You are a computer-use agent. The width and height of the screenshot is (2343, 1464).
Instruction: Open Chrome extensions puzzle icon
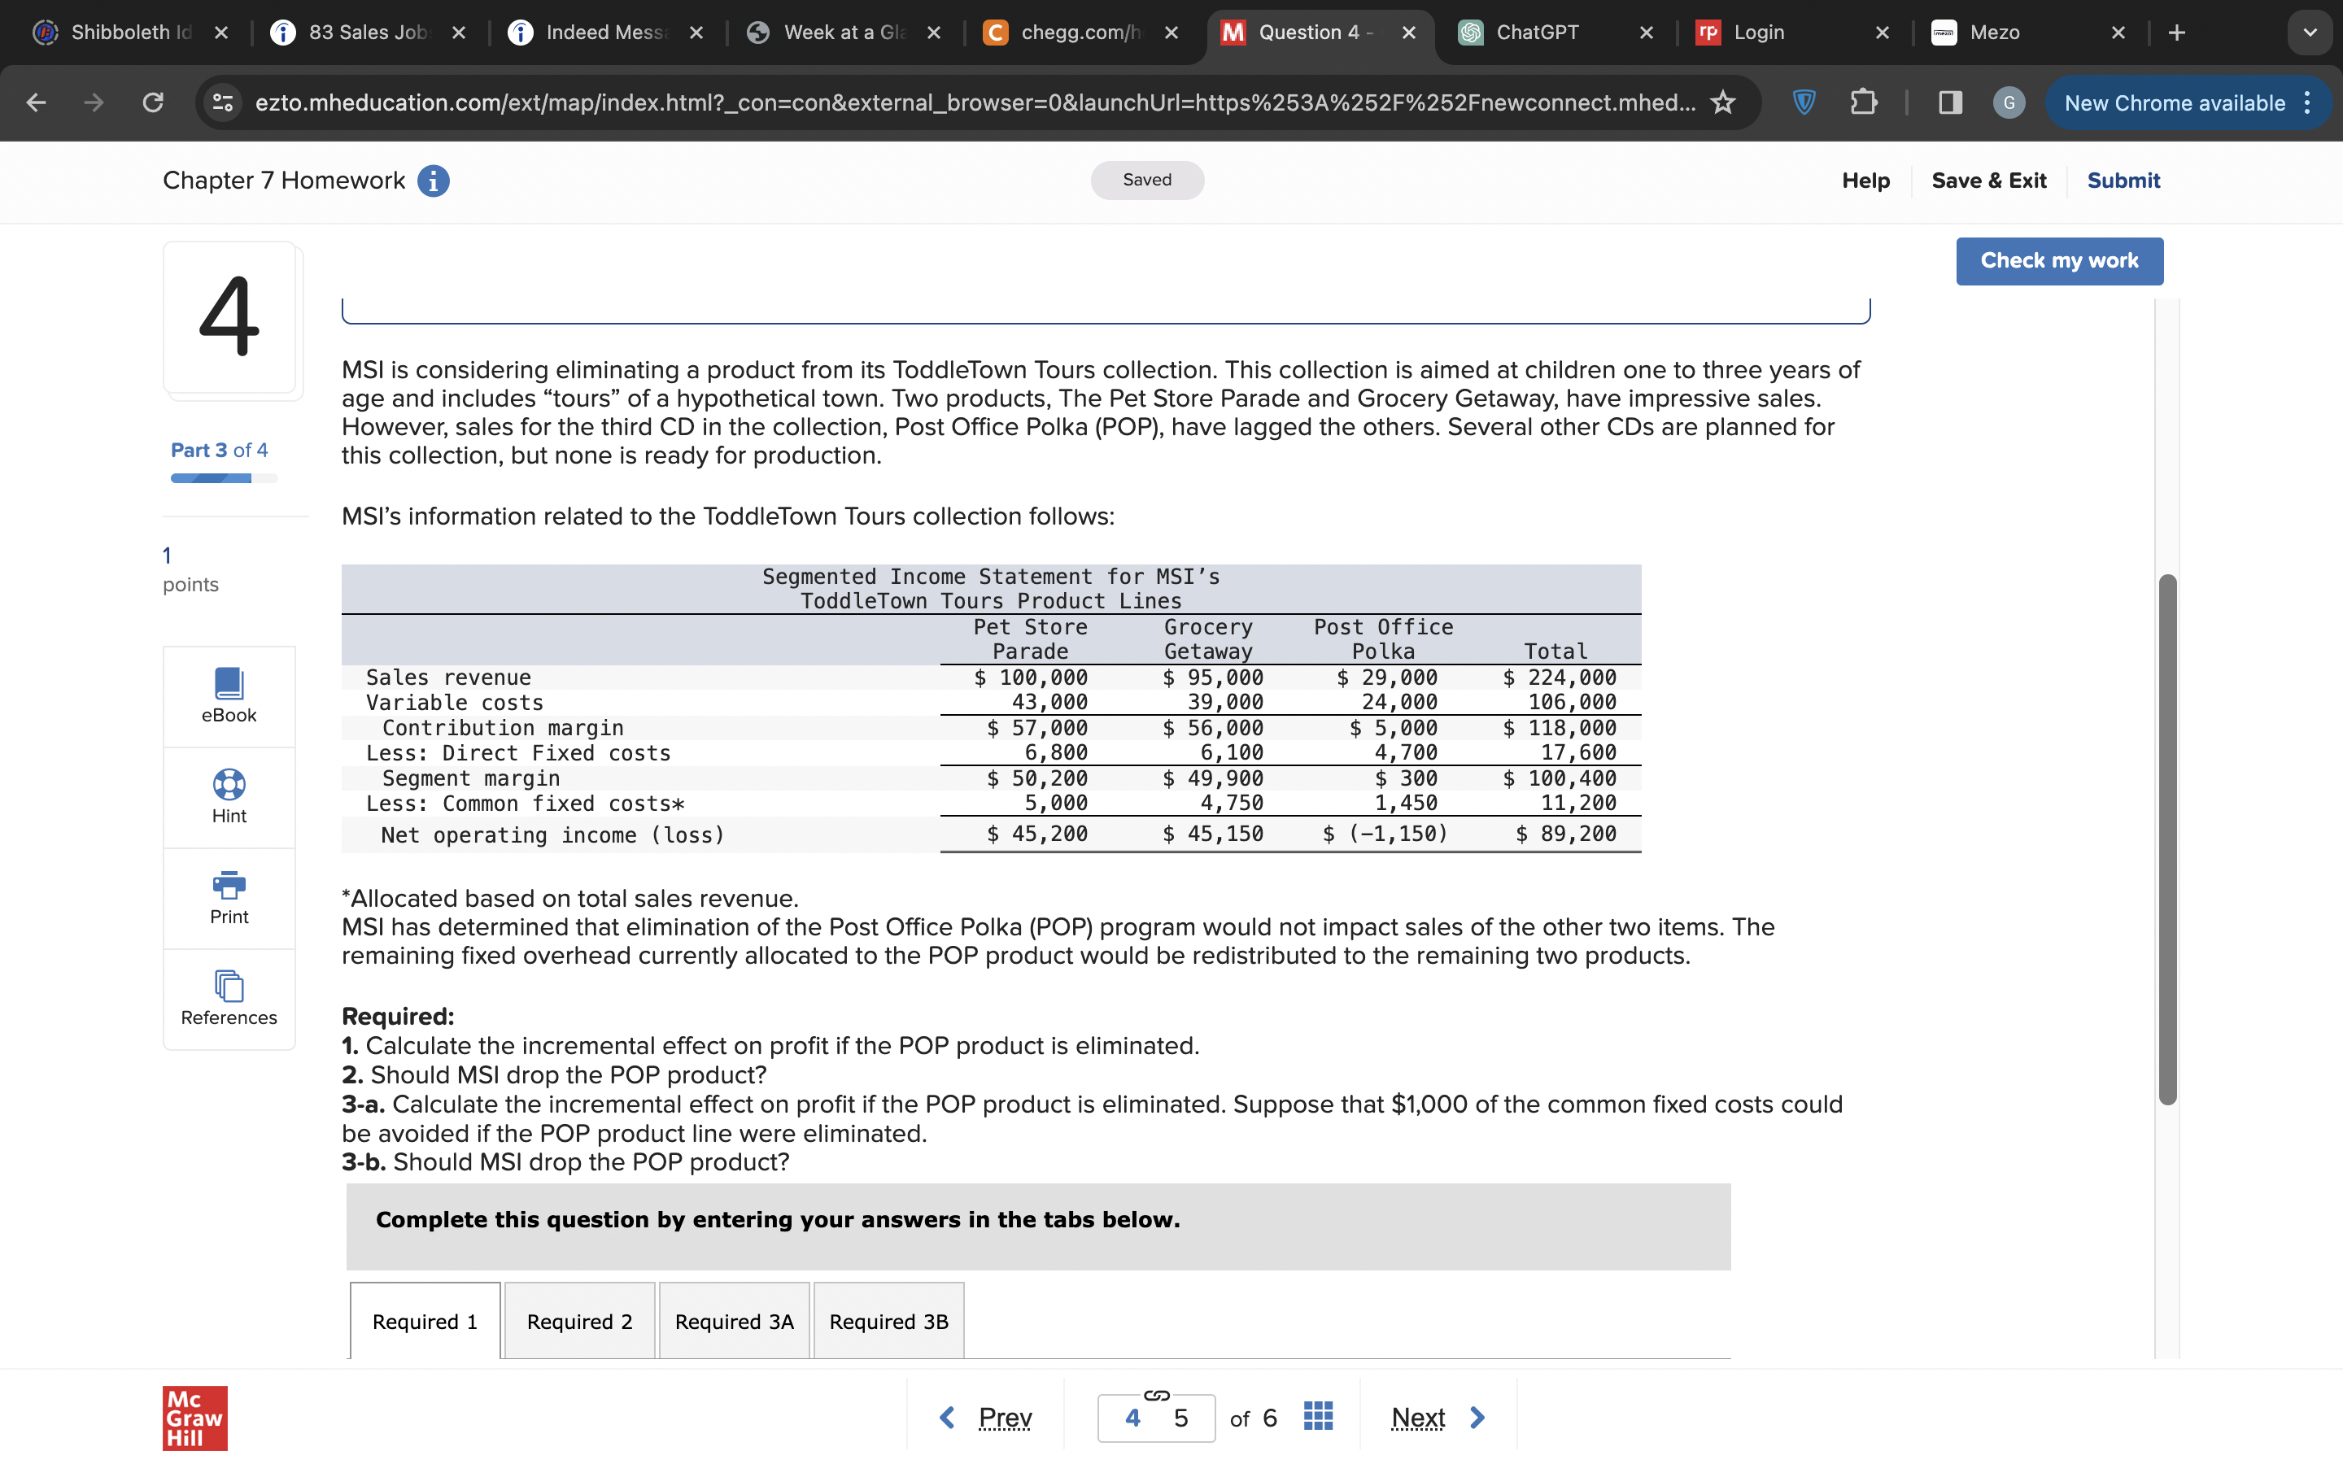tap(1863, 102)
